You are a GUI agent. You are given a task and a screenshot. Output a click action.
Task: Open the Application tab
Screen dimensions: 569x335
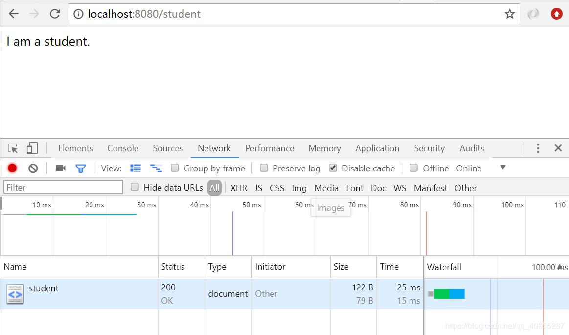[377, 148]
